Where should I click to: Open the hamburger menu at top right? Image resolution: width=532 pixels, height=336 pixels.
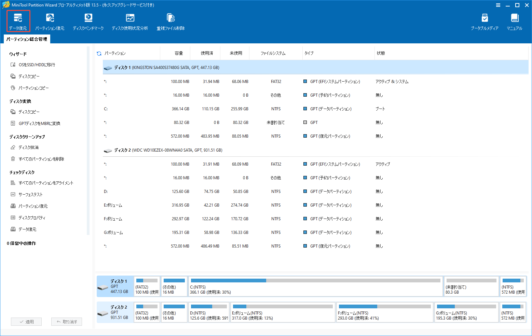(498, 5)
